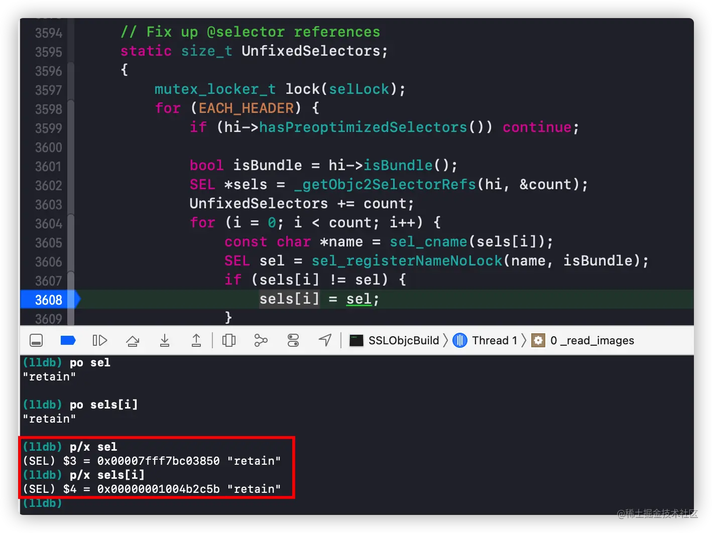This screenshot has width=712, height=533.
Task: Click line number 3606 in gutter
Action: (x=48, y=262)
